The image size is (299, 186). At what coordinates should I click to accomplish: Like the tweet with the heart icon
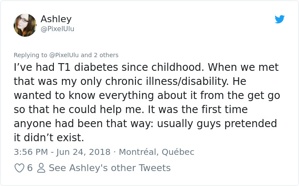tap(19, 168)
